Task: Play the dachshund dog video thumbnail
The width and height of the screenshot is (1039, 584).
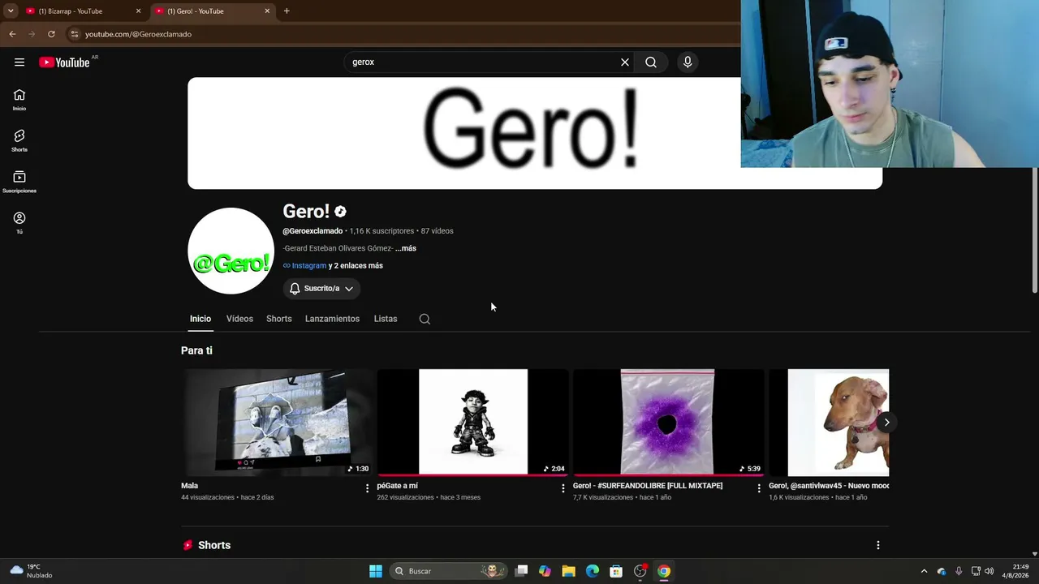Action: 829,423
